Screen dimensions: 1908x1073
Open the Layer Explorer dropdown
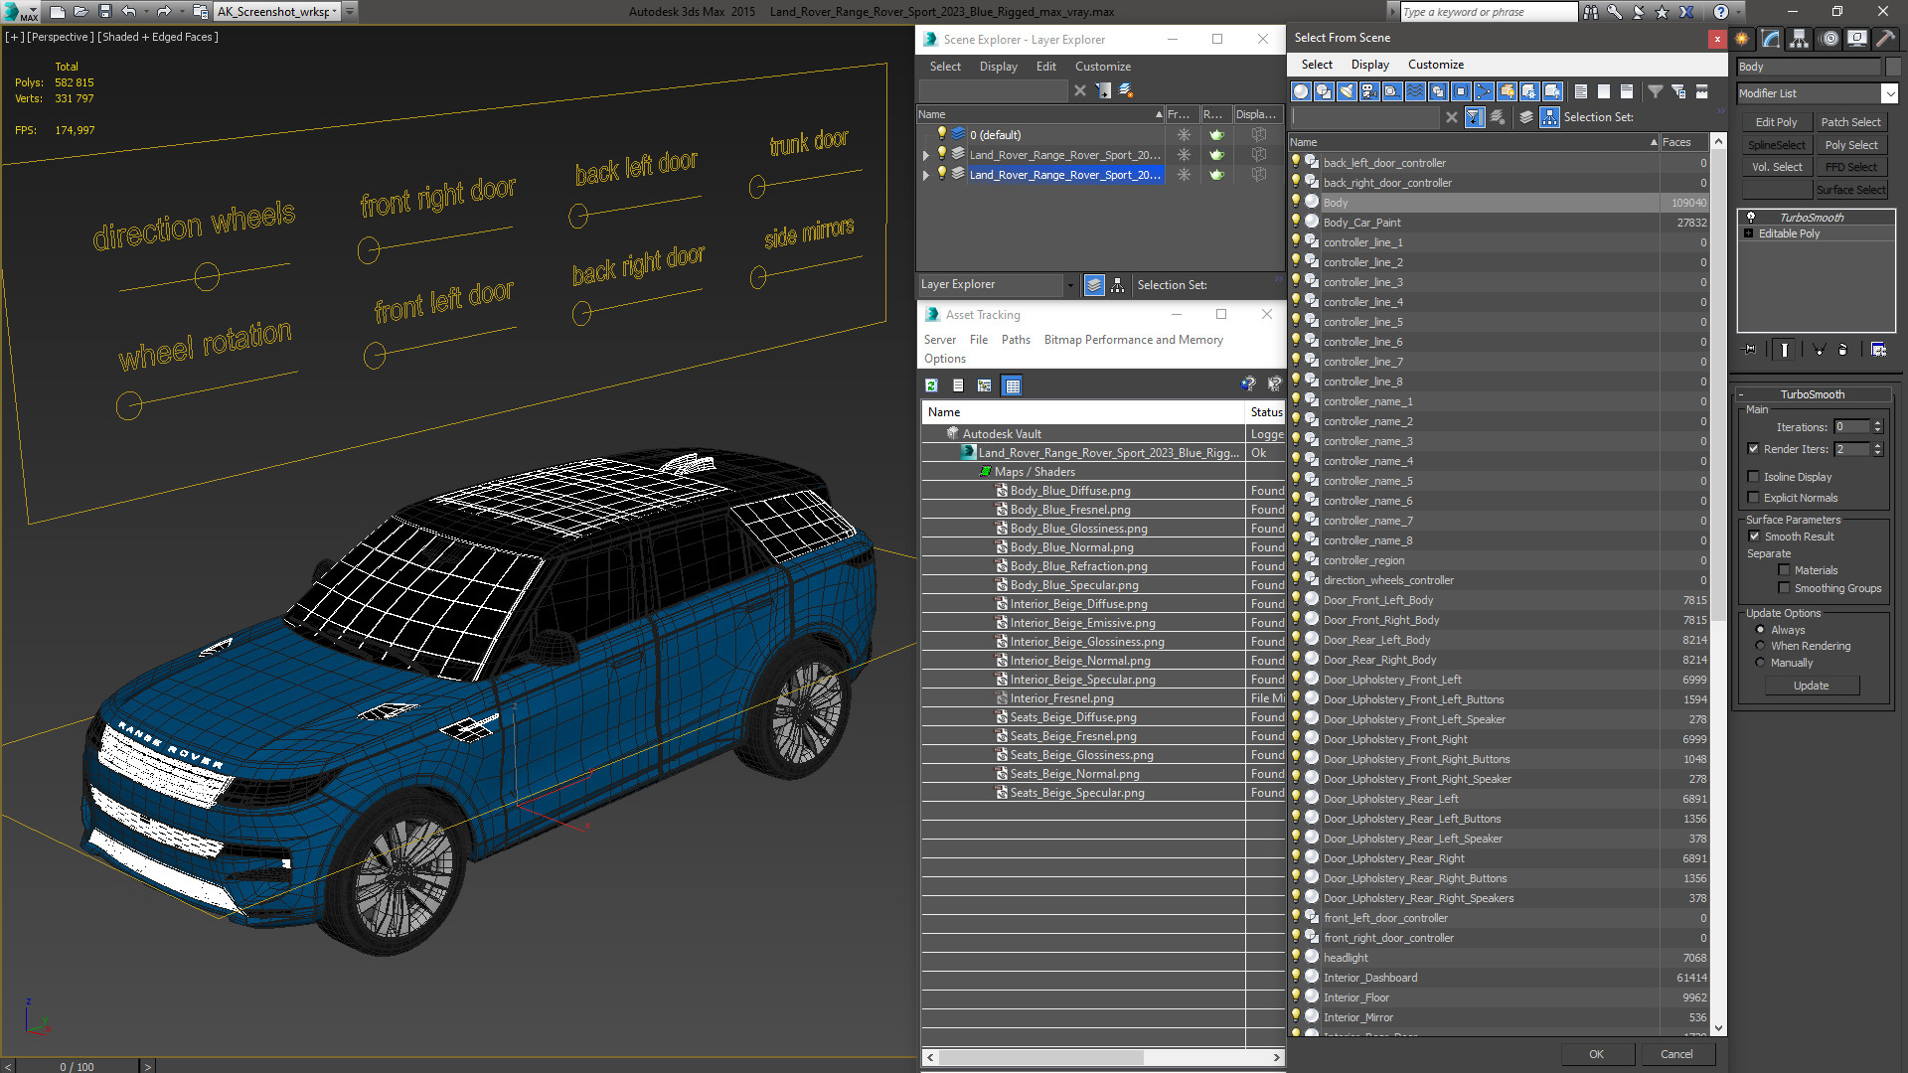[x=1070, y=285]
